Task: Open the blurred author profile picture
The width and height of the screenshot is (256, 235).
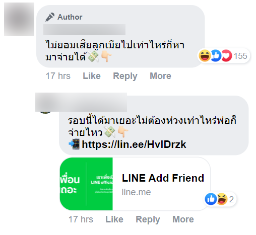Action: click(x=19, y=19)
